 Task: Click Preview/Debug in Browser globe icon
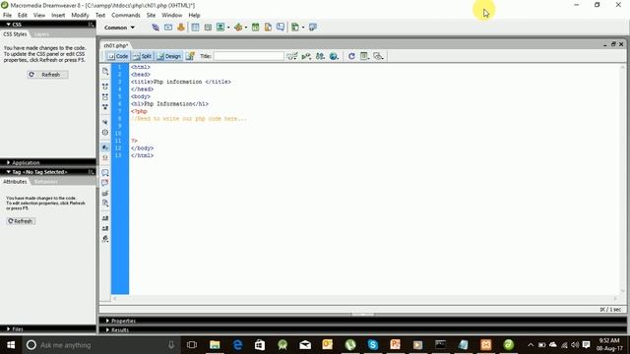pyautogui.click(x=334, y=56)
